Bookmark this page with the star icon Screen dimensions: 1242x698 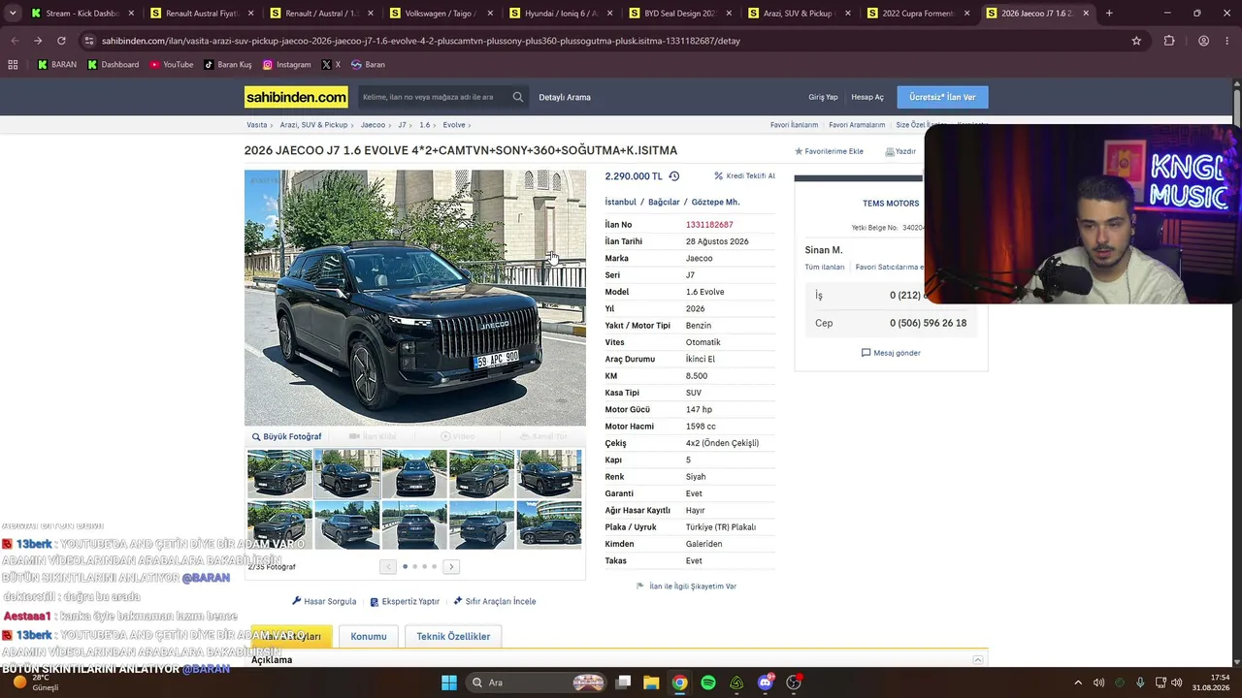(x=1136, y=41)
